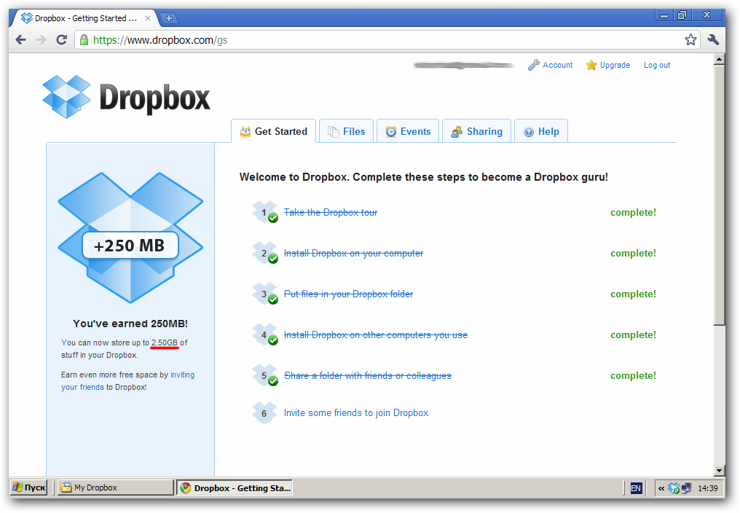This screenshot has height=513, width=740.
Task: Switch to the Files tab
Action: (347, 131)
